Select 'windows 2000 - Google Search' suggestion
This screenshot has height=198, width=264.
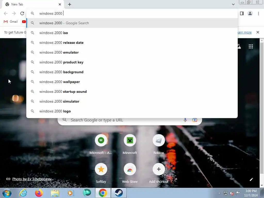(132, 23)
